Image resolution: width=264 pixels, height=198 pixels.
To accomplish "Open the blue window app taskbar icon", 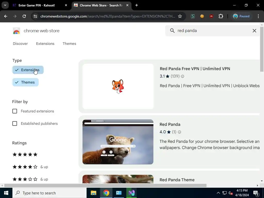I will pos(119,193).
